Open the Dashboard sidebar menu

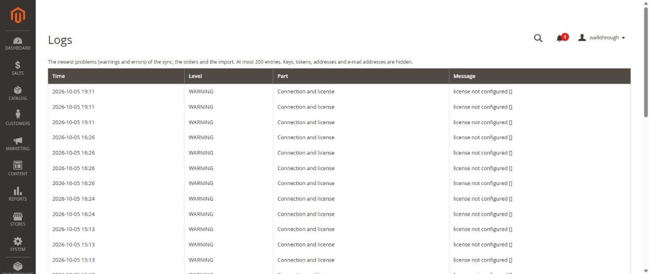click(x=18, y=43)
